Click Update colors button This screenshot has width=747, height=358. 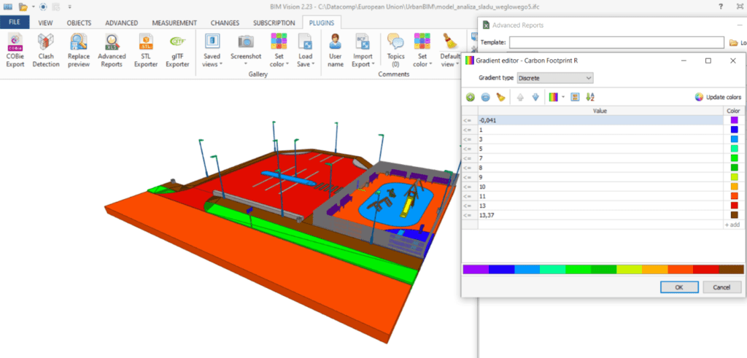click(x=718, y=97)
